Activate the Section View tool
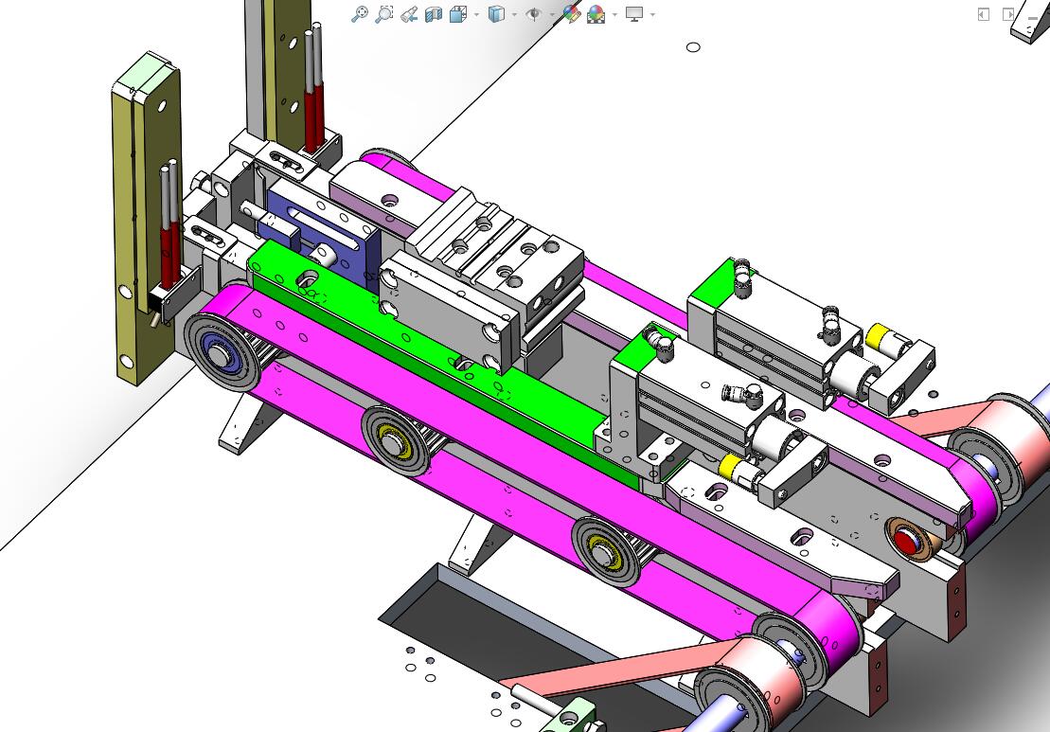The height and width of the screenshot is (732, 1050). (434, 14)
